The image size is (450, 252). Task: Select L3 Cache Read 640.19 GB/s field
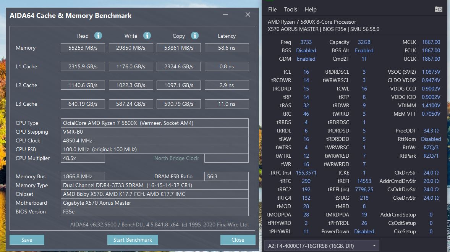83,104
